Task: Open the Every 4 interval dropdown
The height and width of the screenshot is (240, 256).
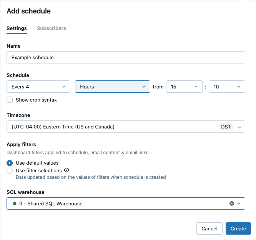Action: tap(38, 87)
